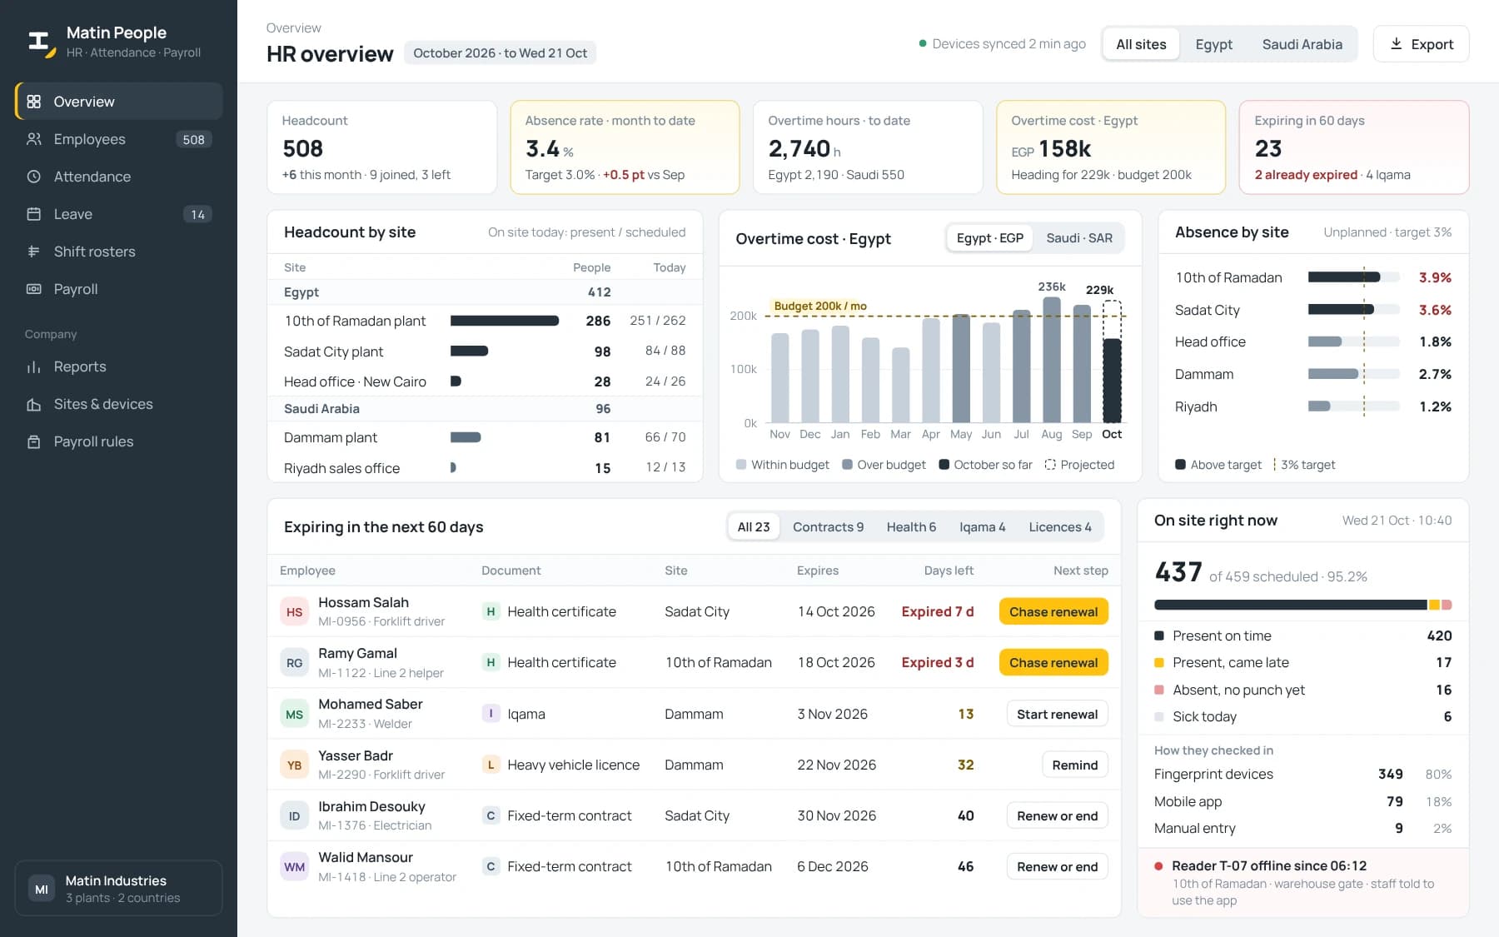Chase renewal for Ramy Gamal
Viewport: 1499px width, 937px height.
(x=1053, y=663)
